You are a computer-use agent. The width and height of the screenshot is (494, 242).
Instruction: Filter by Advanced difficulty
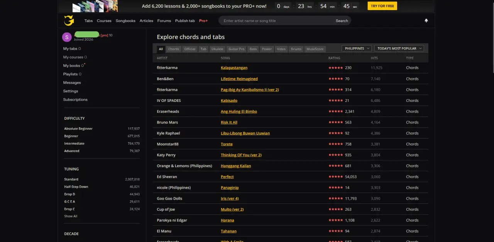point(72,151)
